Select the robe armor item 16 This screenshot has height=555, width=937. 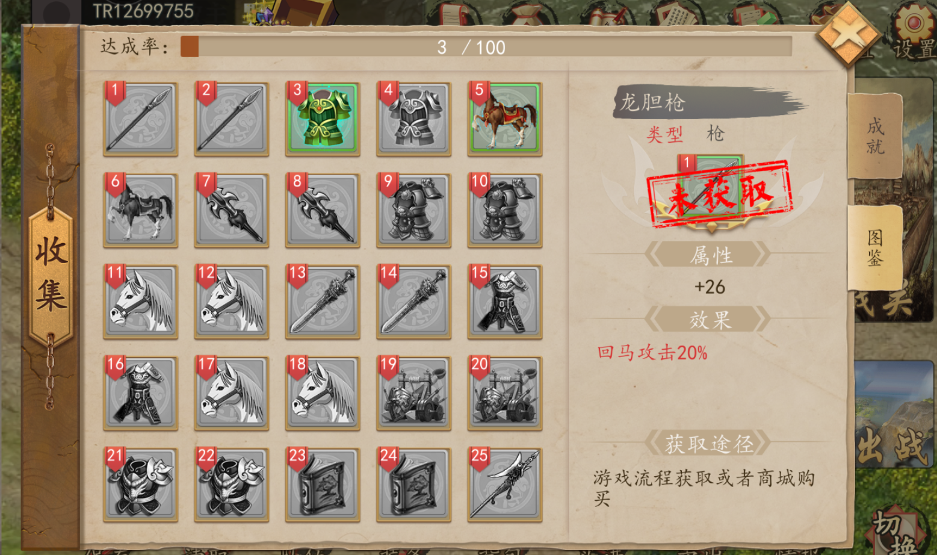click(140, 393)
